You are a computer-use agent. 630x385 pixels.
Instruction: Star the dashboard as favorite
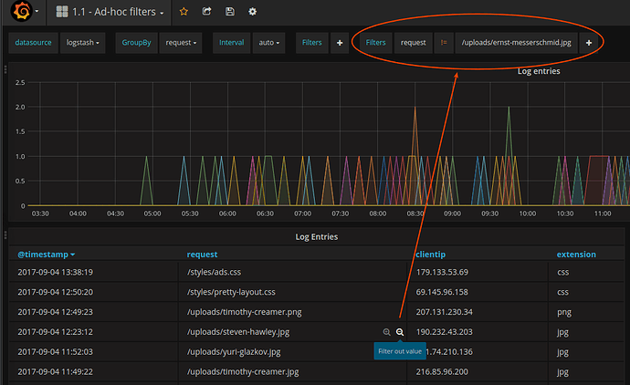(x=184, y=12)
